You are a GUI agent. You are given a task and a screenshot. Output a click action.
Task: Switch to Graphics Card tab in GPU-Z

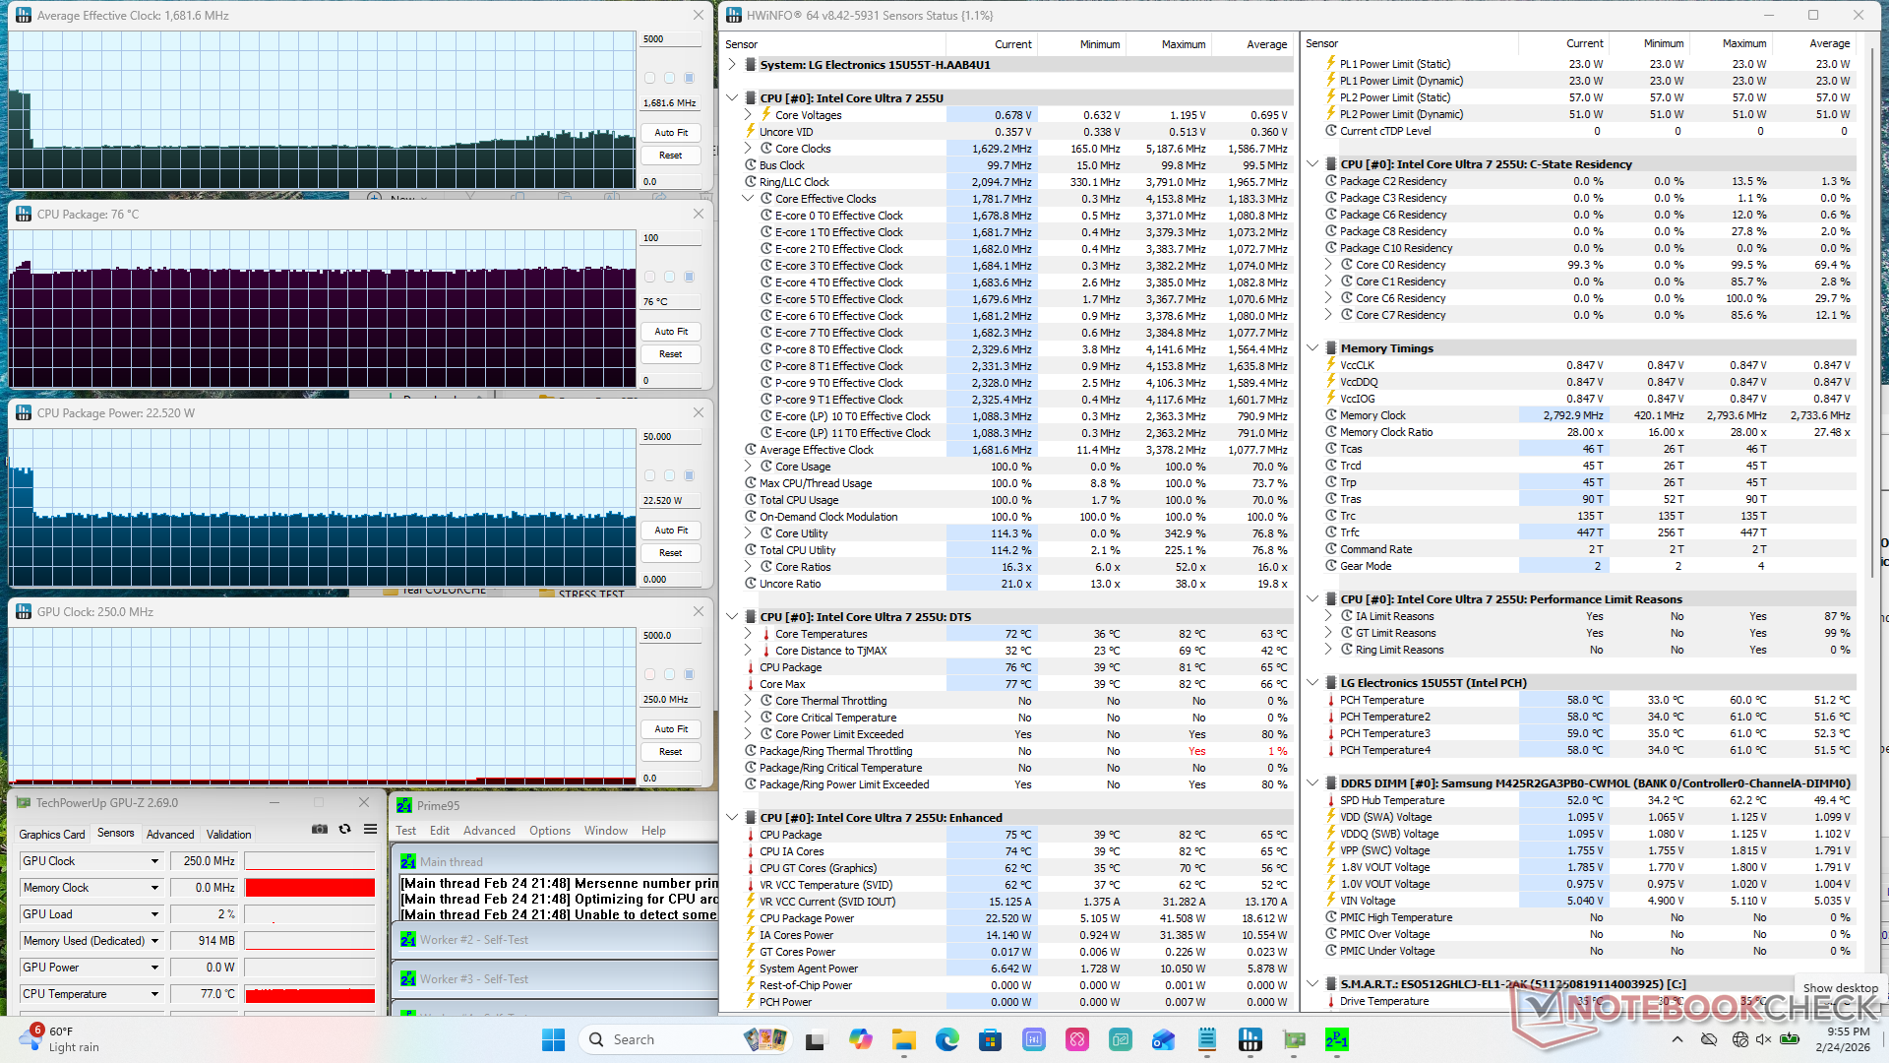[x=52, y=834]
